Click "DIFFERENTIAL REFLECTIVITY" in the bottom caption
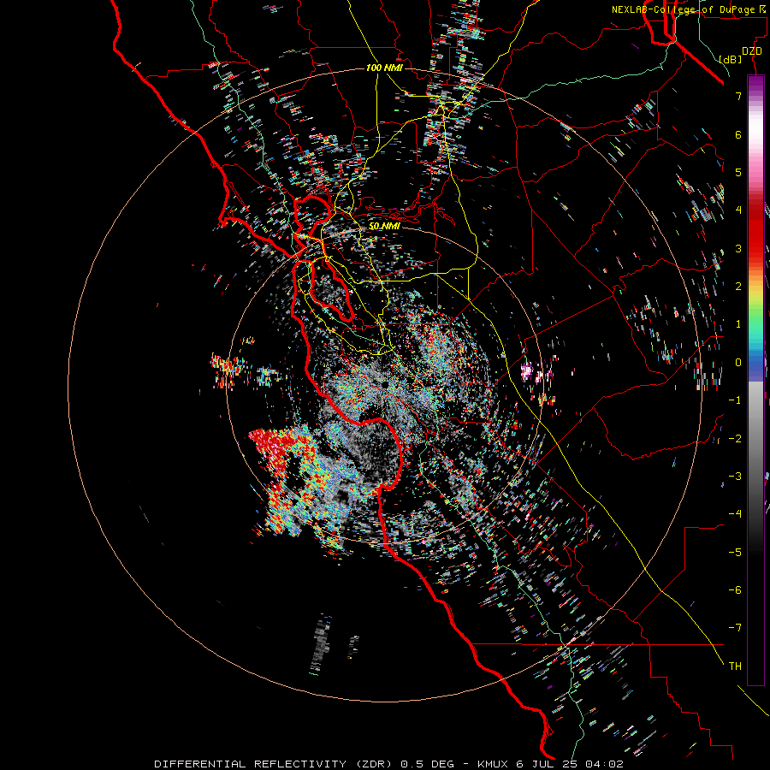The width and height of the screenshot is (770, 770). pyautogui.click(x=251, y=764)
